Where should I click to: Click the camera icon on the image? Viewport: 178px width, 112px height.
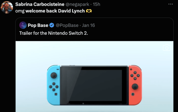[167, 48]
